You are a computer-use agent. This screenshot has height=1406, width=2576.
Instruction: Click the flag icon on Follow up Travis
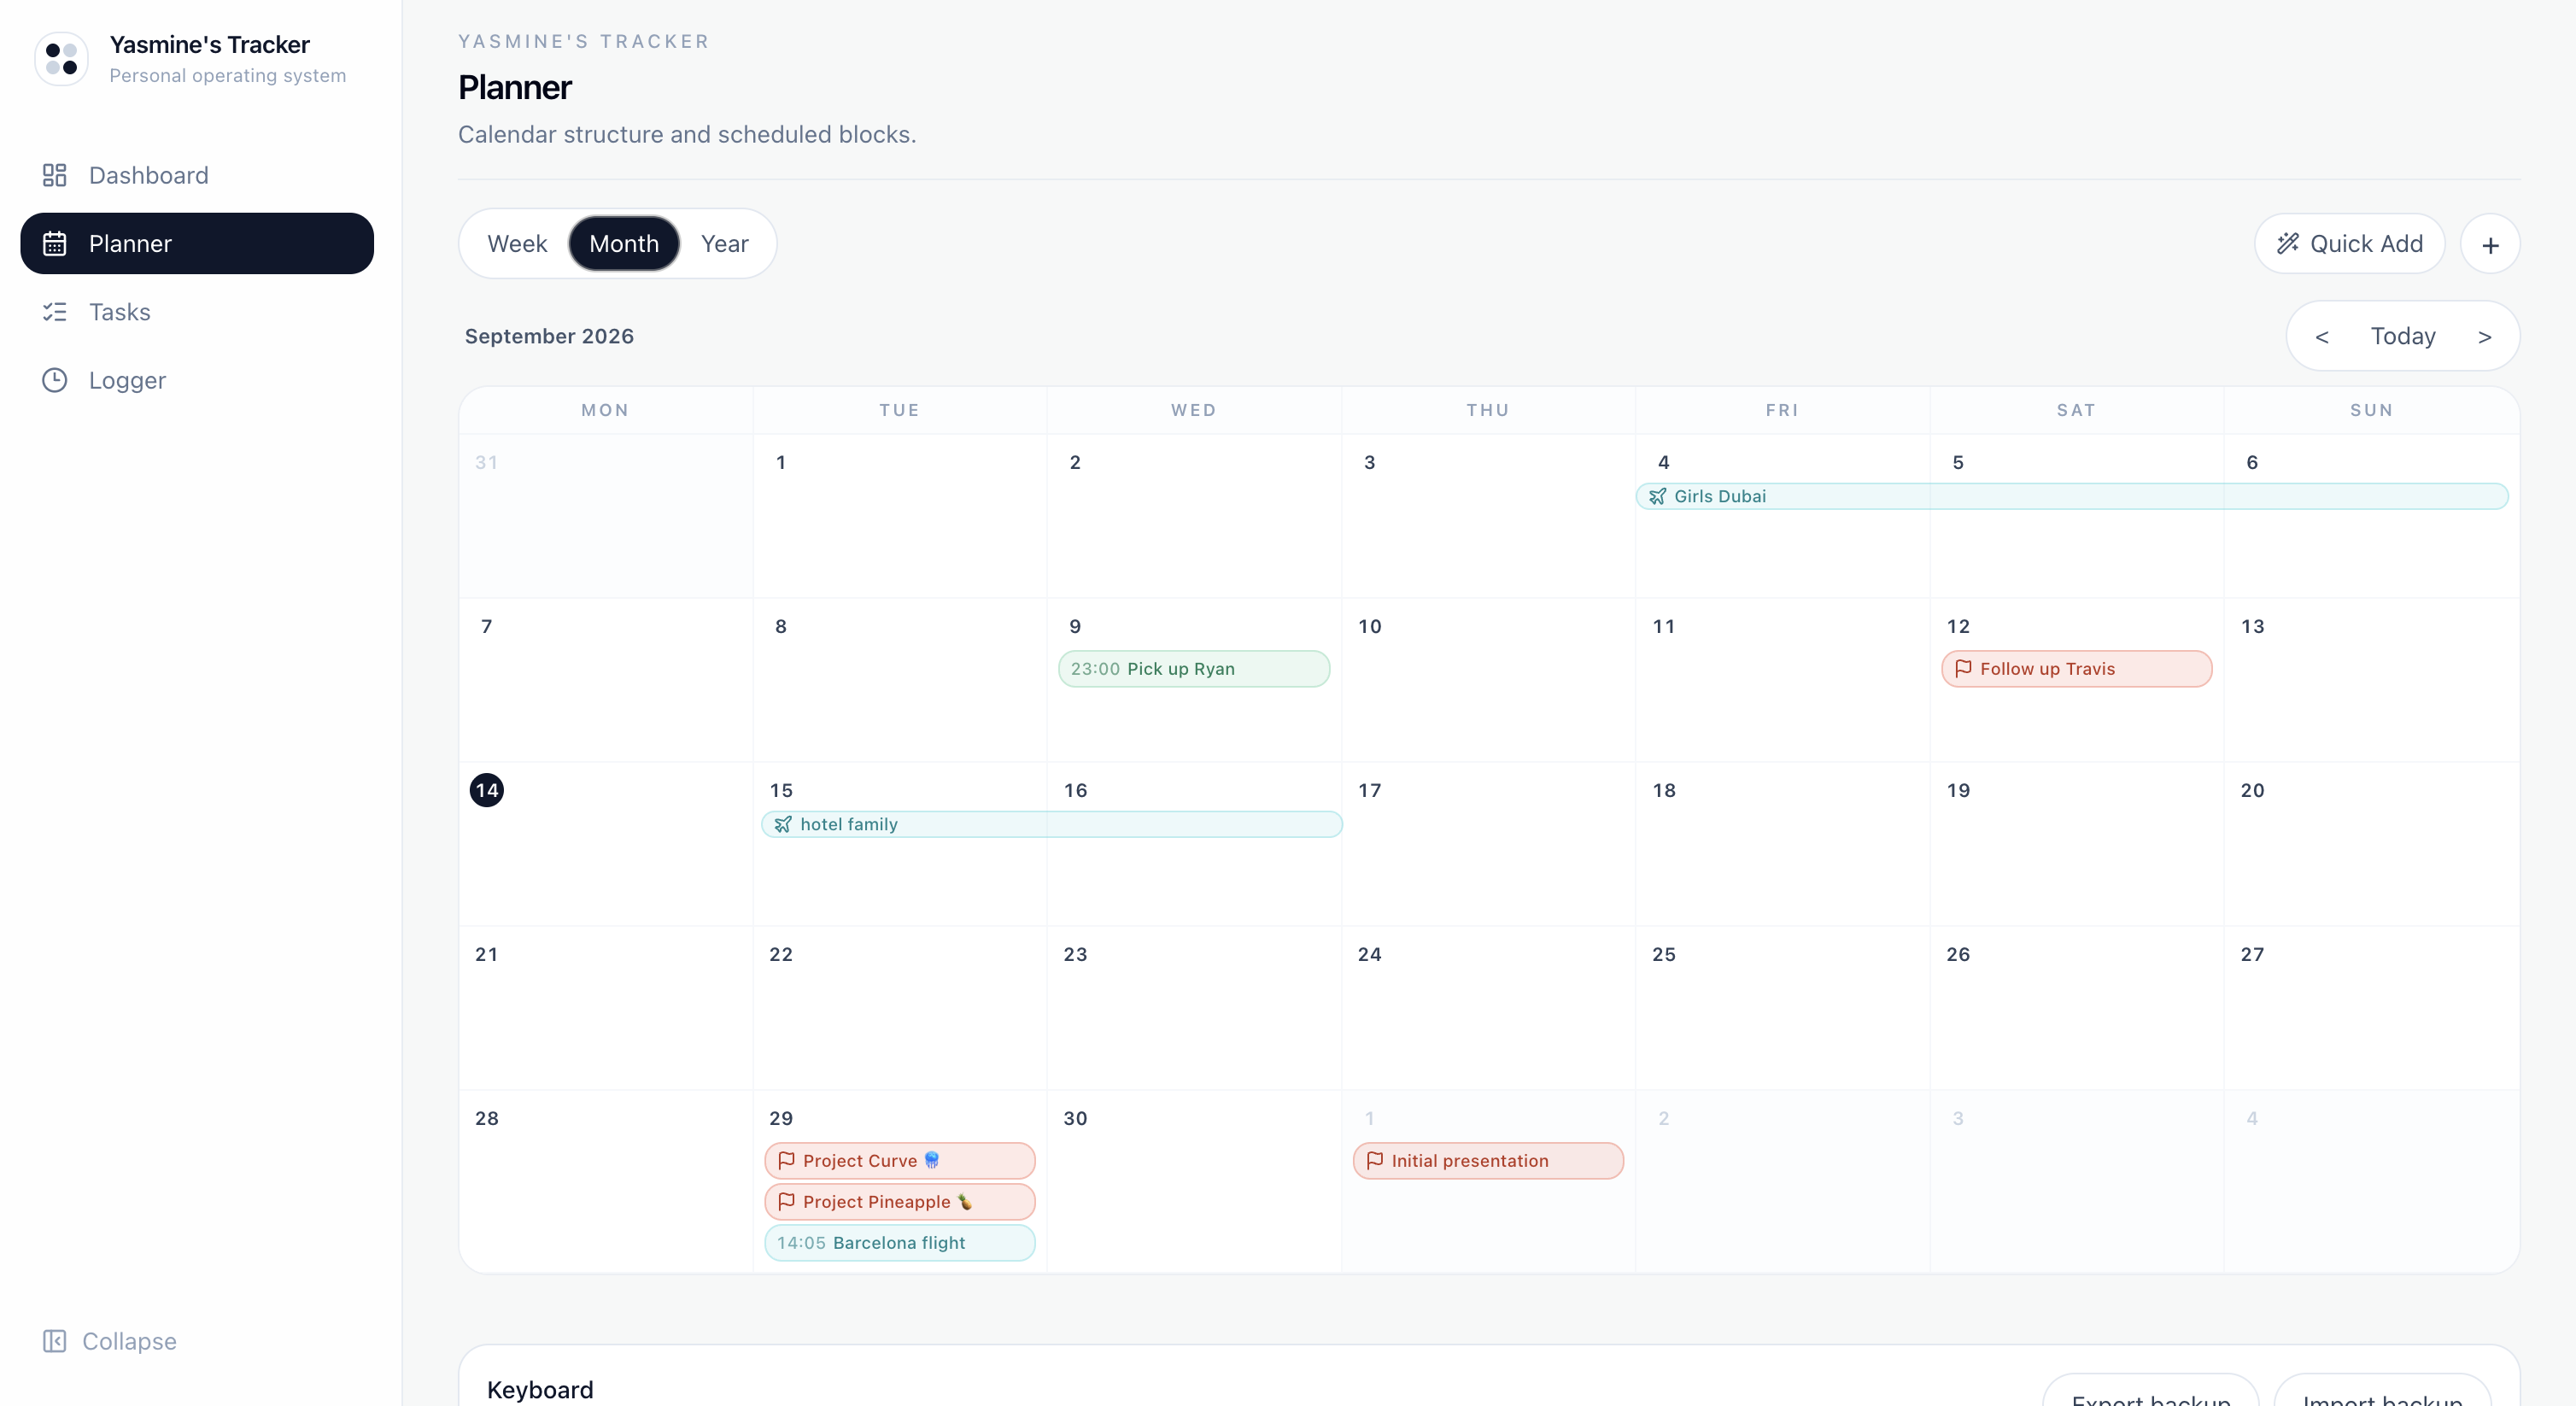click(1963, 668)
